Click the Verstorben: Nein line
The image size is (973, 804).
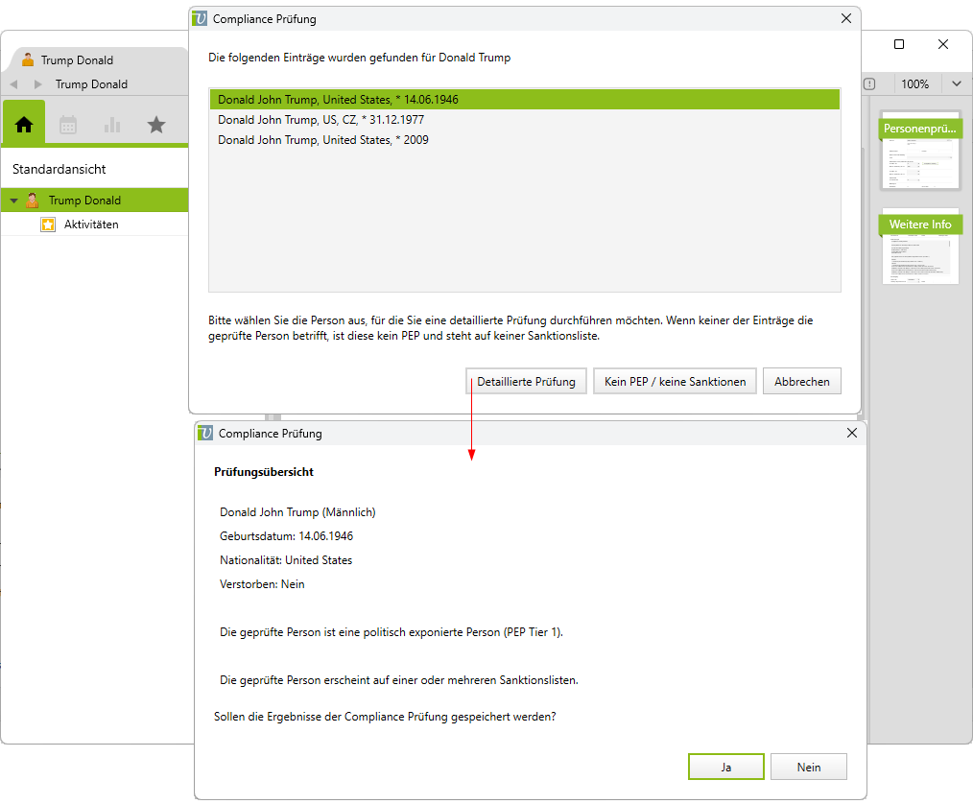[262, 584]
